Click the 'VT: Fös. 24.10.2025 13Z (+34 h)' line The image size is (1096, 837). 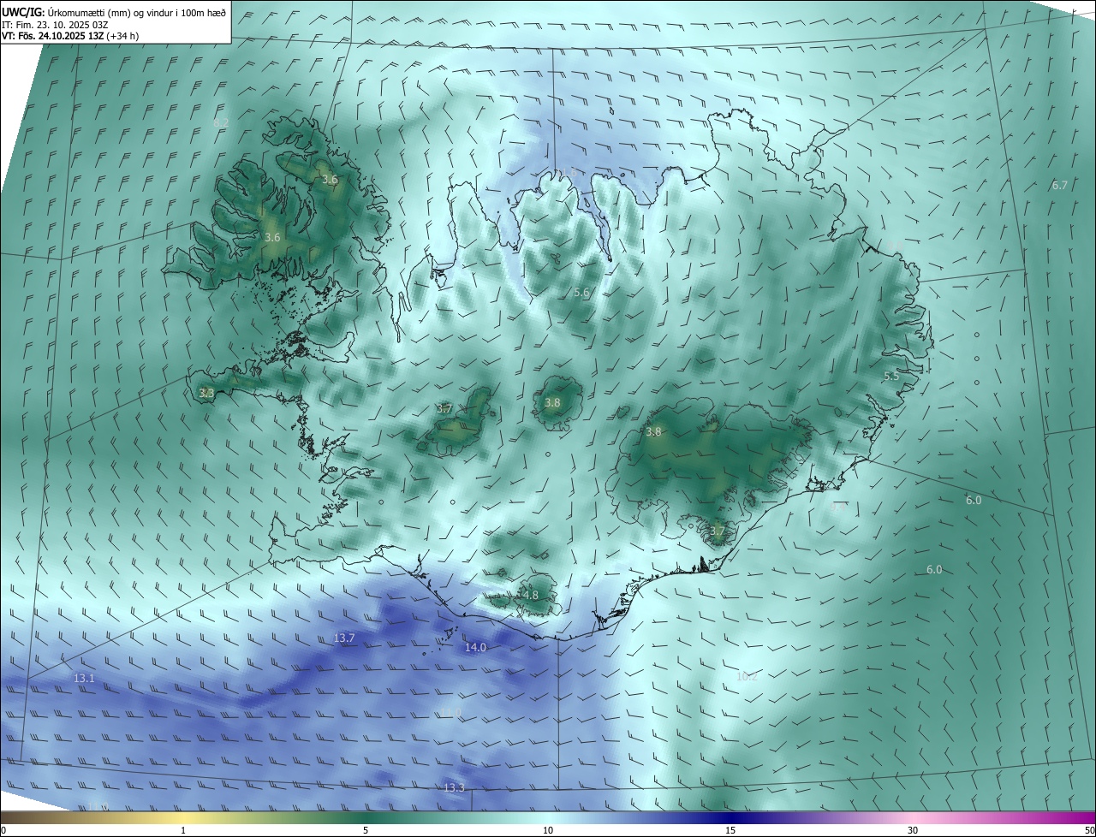coord(70,37)
